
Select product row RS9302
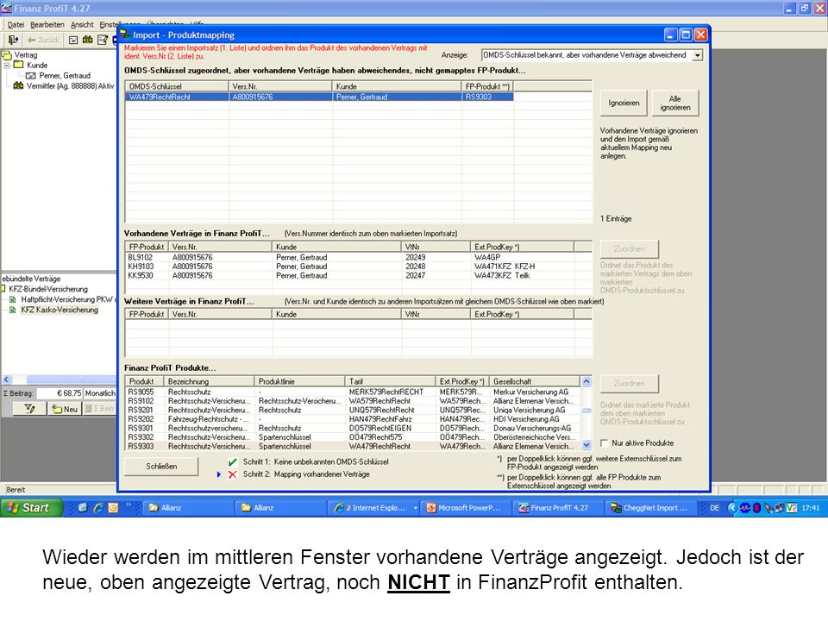coord(353,437)
